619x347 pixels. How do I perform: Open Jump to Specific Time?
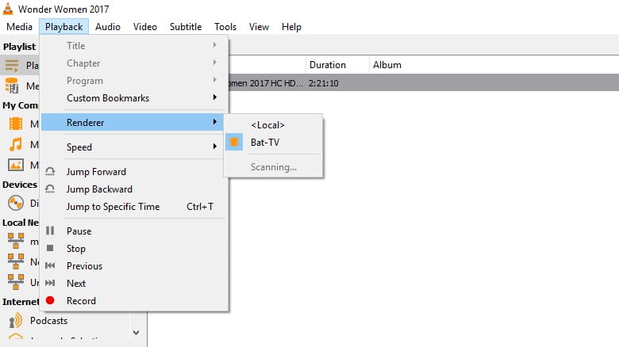(x=134, y=207)
